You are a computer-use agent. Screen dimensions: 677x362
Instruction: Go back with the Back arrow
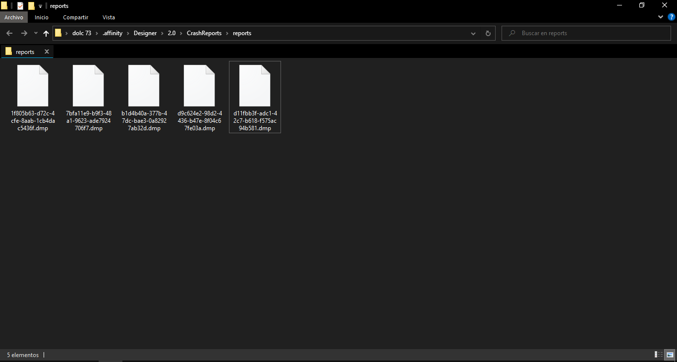(x=9, y=33)
